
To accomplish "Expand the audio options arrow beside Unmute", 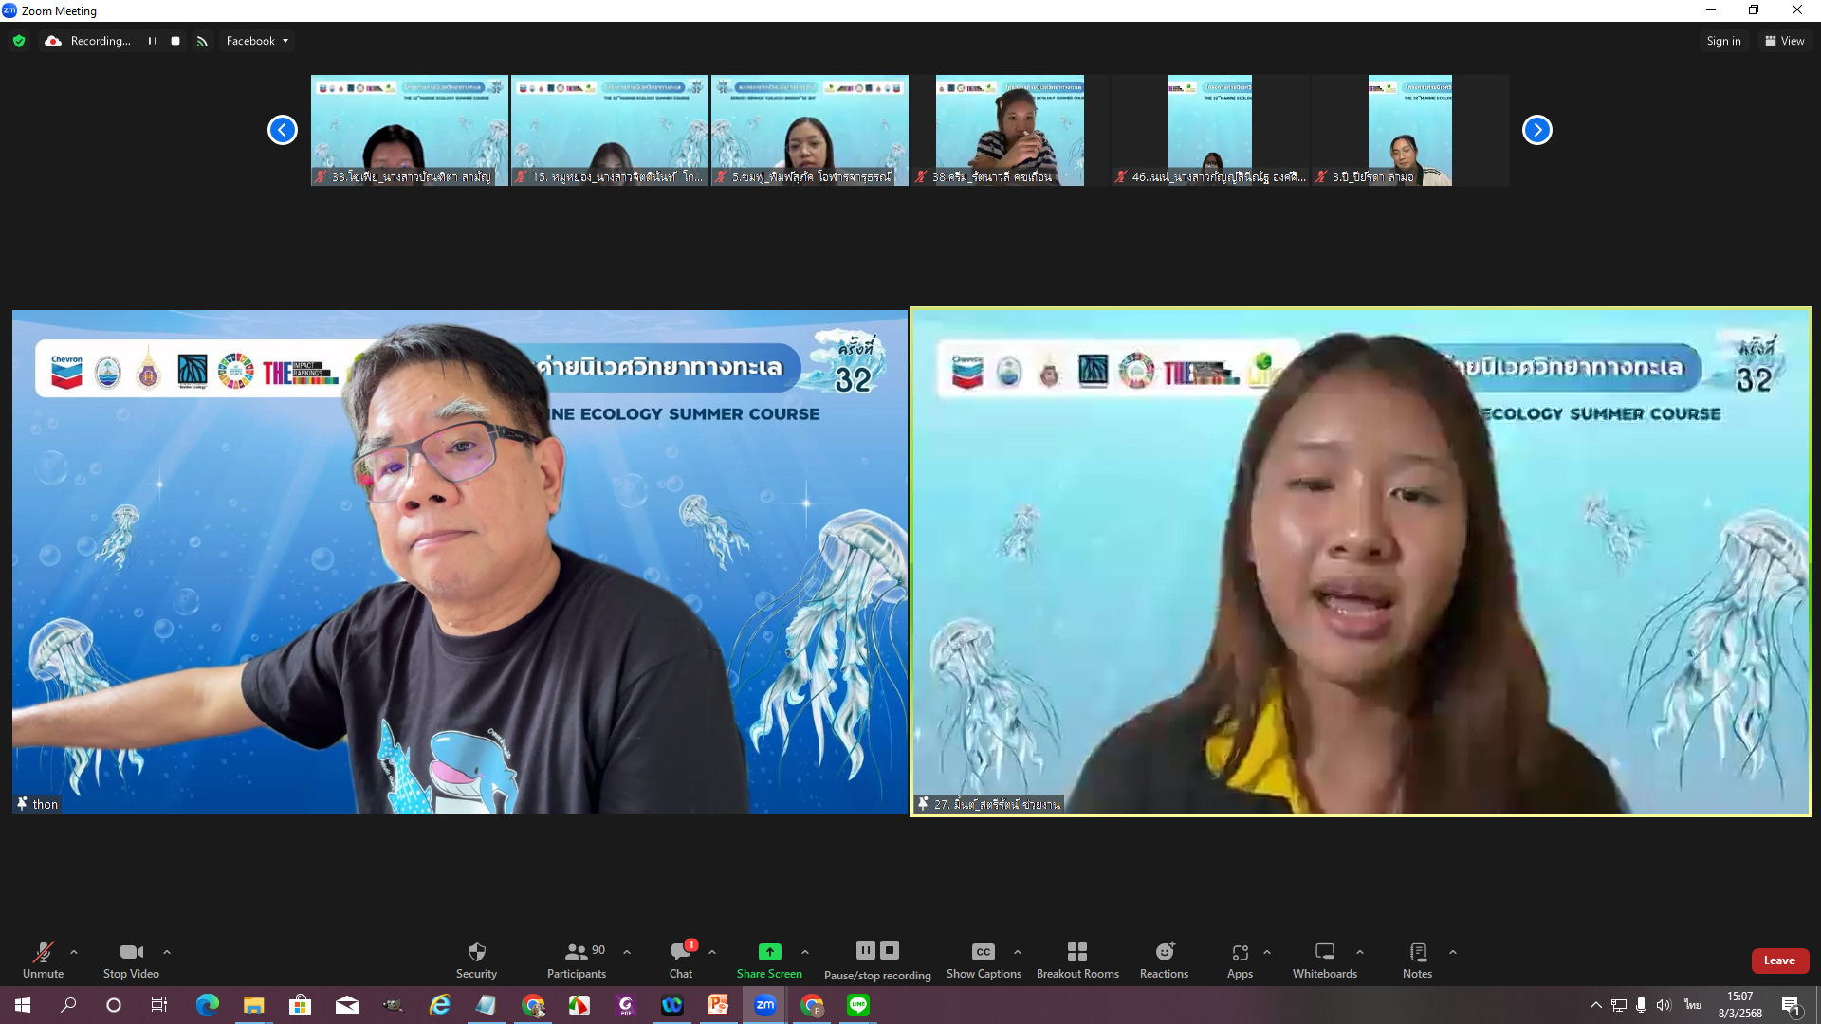I will click(74, 952).
